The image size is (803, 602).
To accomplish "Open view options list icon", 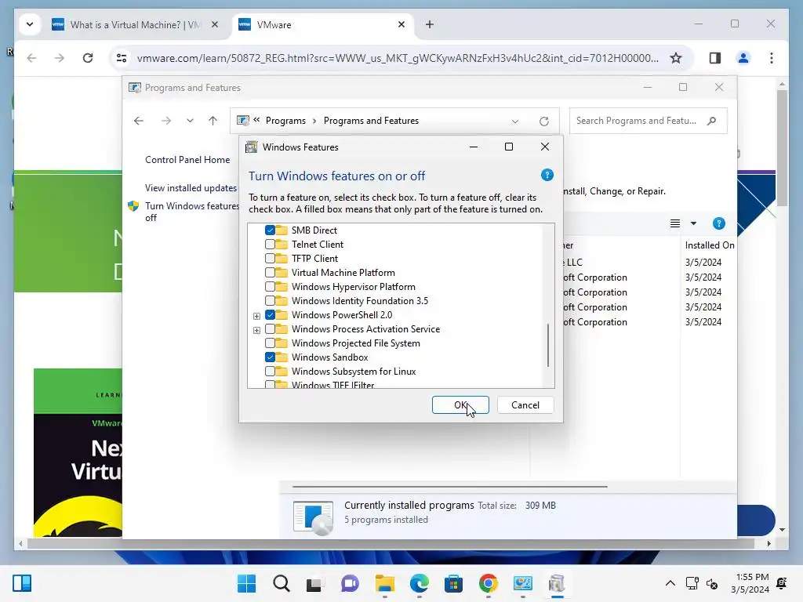I will (675, 223).
